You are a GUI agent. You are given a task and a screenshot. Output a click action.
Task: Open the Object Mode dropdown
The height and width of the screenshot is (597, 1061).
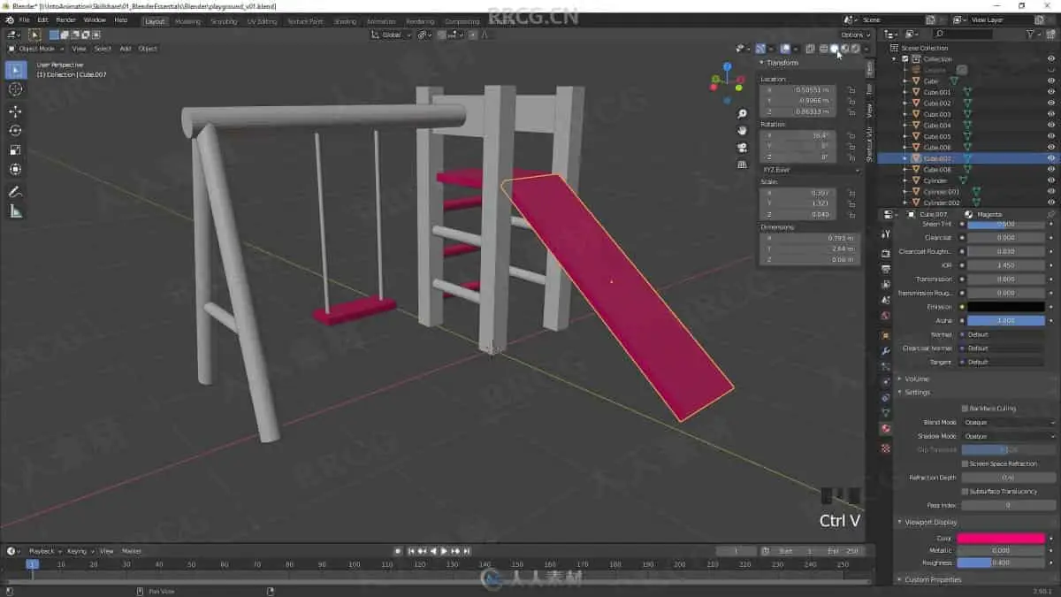coord(38,49)
